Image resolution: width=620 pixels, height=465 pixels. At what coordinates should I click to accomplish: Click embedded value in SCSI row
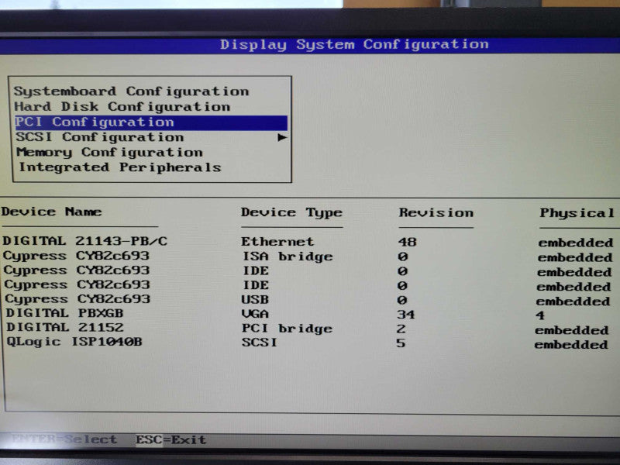[571, 345]
